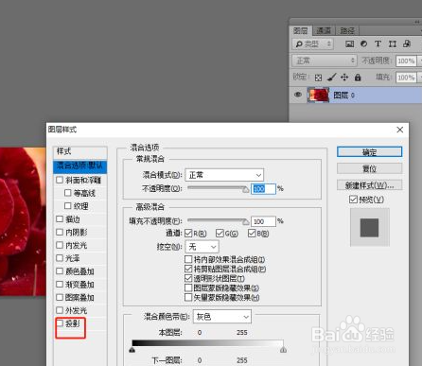Image resolution: width=422 pixels, height=366 pixels.
Task: Enable 内阴影 checkbox
Action: [x=60, y=232]
